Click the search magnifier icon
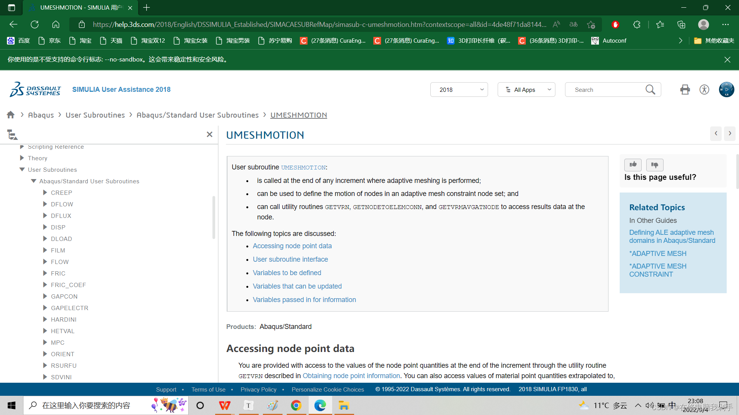 650,90
